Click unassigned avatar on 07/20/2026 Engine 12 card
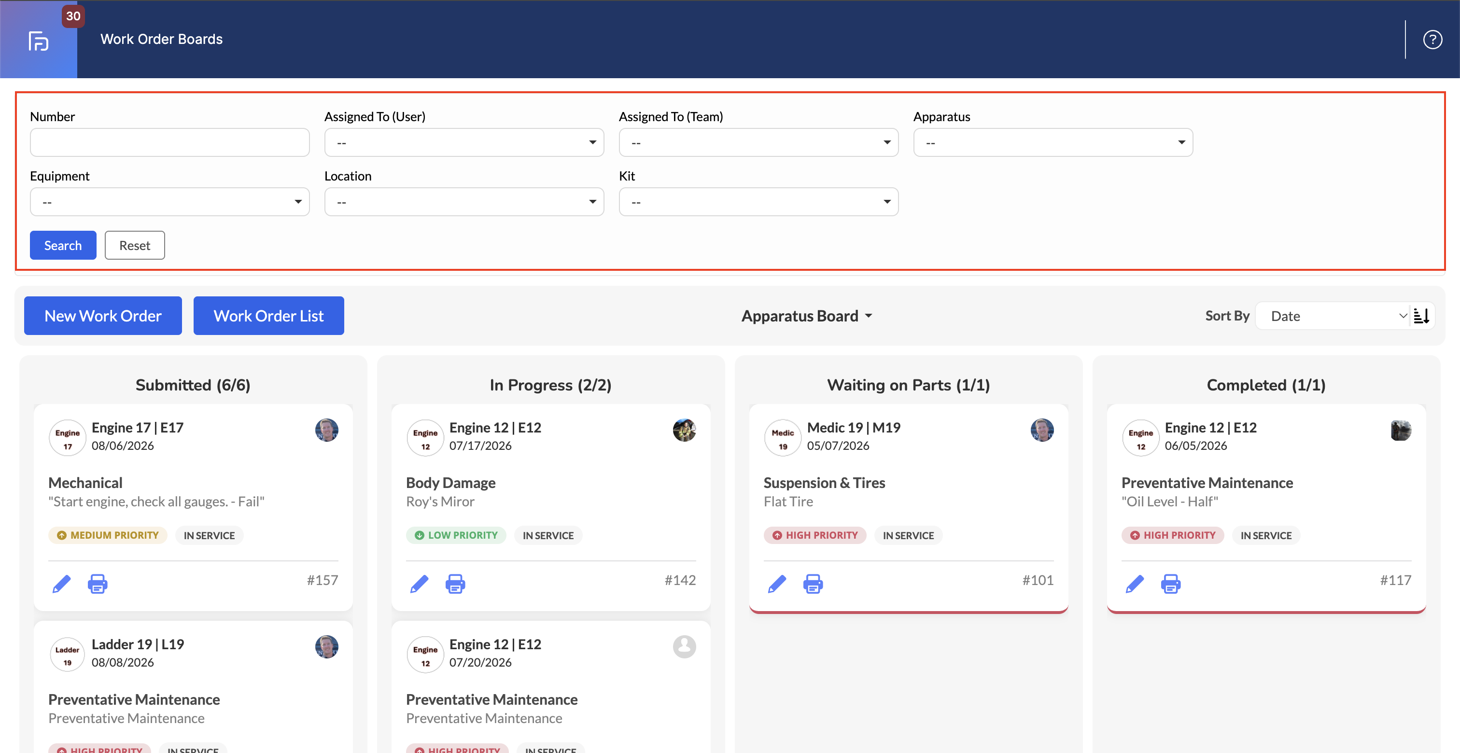The width and height of the screenshot is (1460, 753). [x=684, y=646]
